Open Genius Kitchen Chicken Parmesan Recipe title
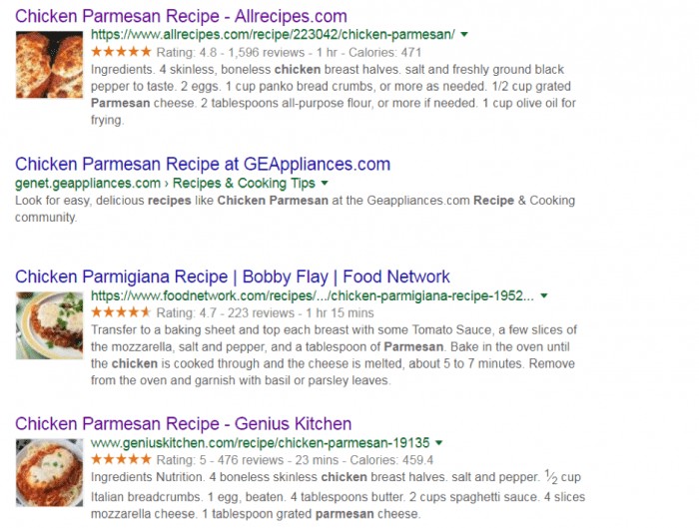 pyautogui.click(x=183, y=424)
